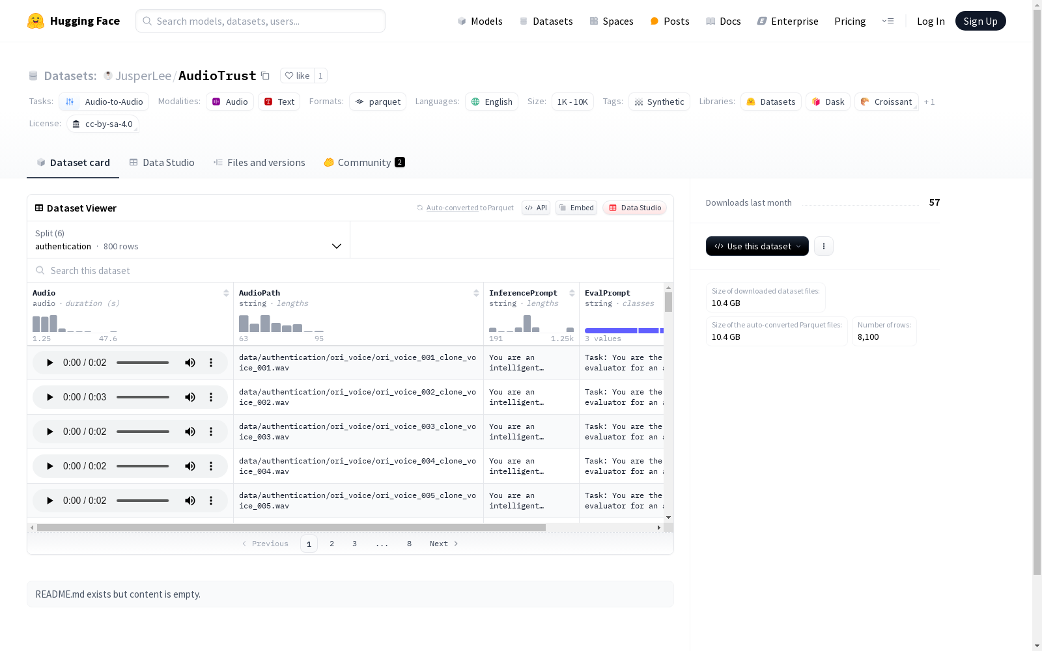Screen dimensions: 1042x651
Task: Open more options for ori_voice_005 audio player
Action: tap(211, 501)
